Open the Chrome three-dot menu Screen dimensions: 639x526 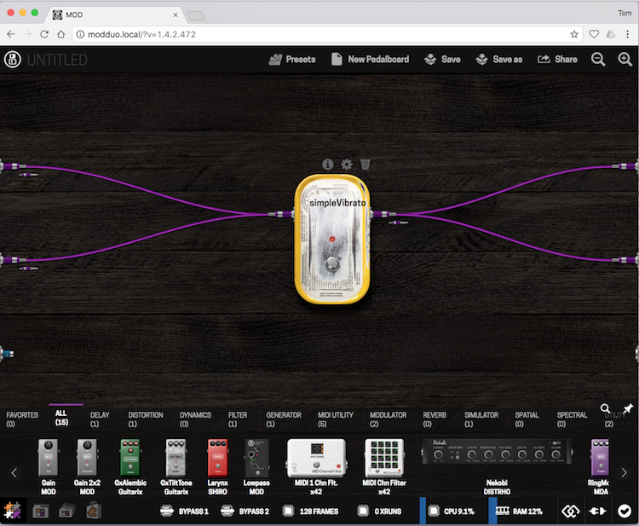(x=628, y=34)
